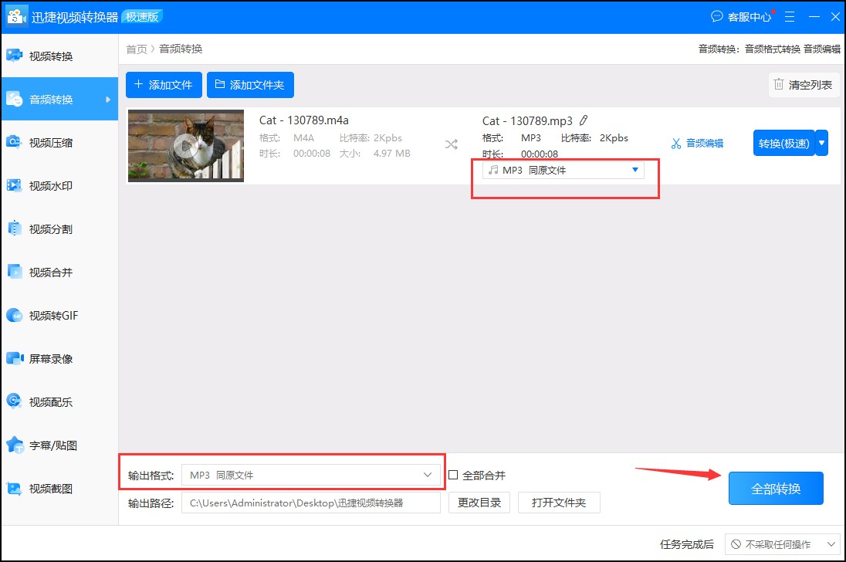Select the 视频压缩 tool in the sidebar
Image resolution: width=846 pixels, height=562 pixels.
46,142
